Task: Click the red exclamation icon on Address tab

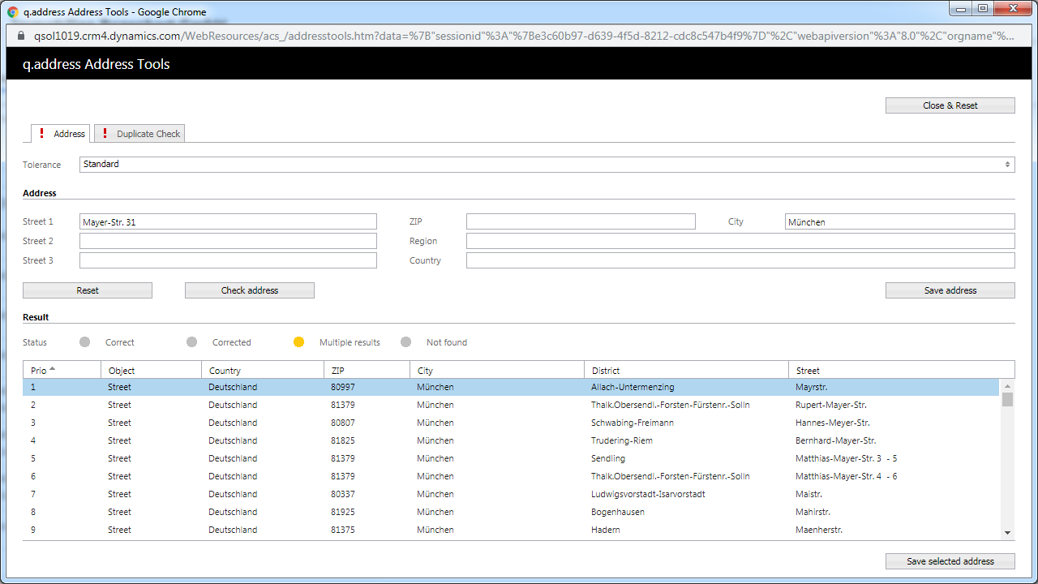Action: tap(42, 133)
